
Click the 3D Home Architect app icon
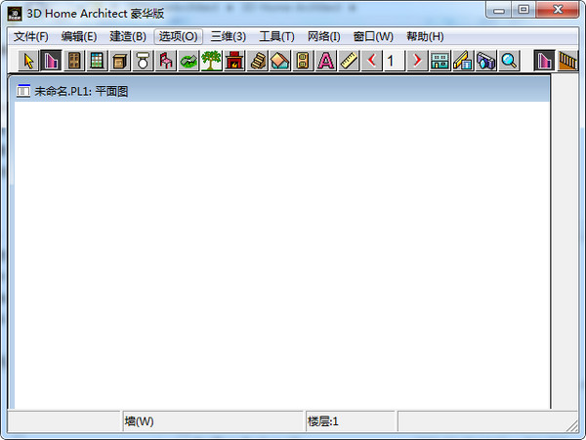pos(15,14)
